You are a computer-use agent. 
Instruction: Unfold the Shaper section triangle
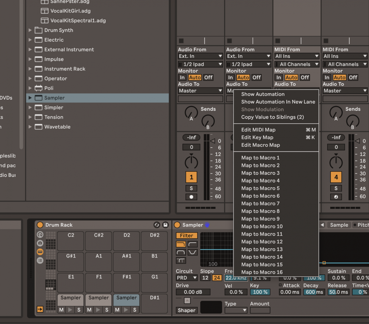tap(187, 301)
